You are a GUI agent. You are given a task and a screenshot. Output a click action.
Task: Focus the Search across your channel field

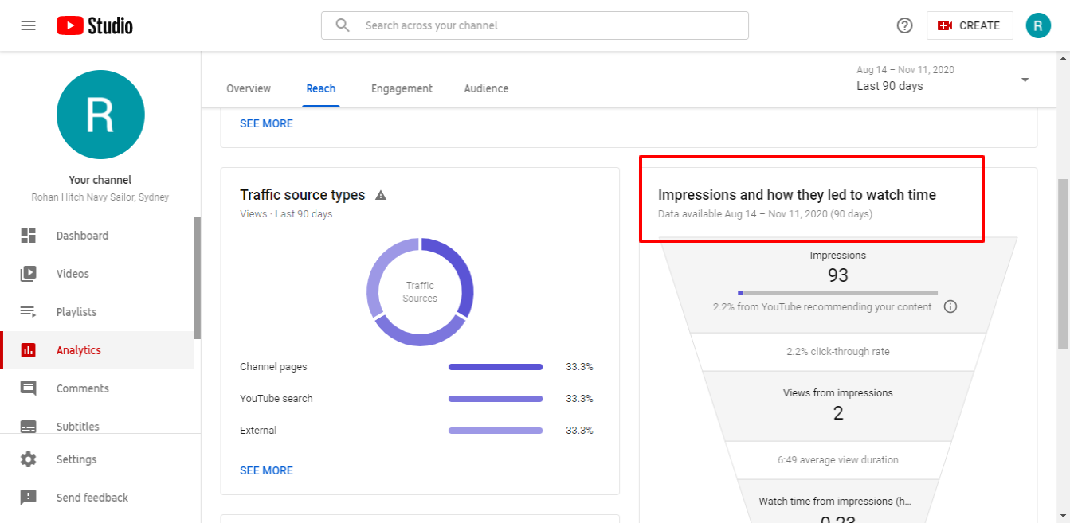[535, 25]
